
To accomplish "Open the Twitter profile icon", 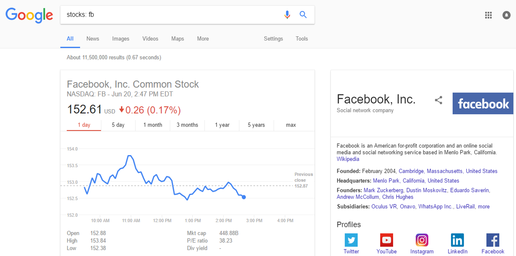I will click(351, 240).
